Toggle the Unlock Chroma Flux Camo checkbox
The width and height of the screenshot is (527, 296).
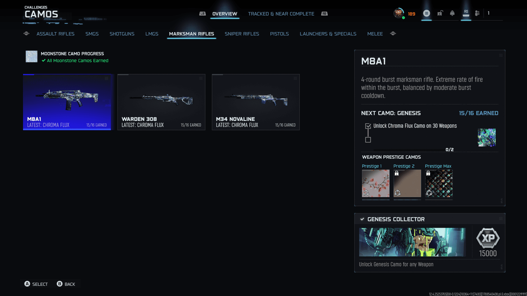368,126
